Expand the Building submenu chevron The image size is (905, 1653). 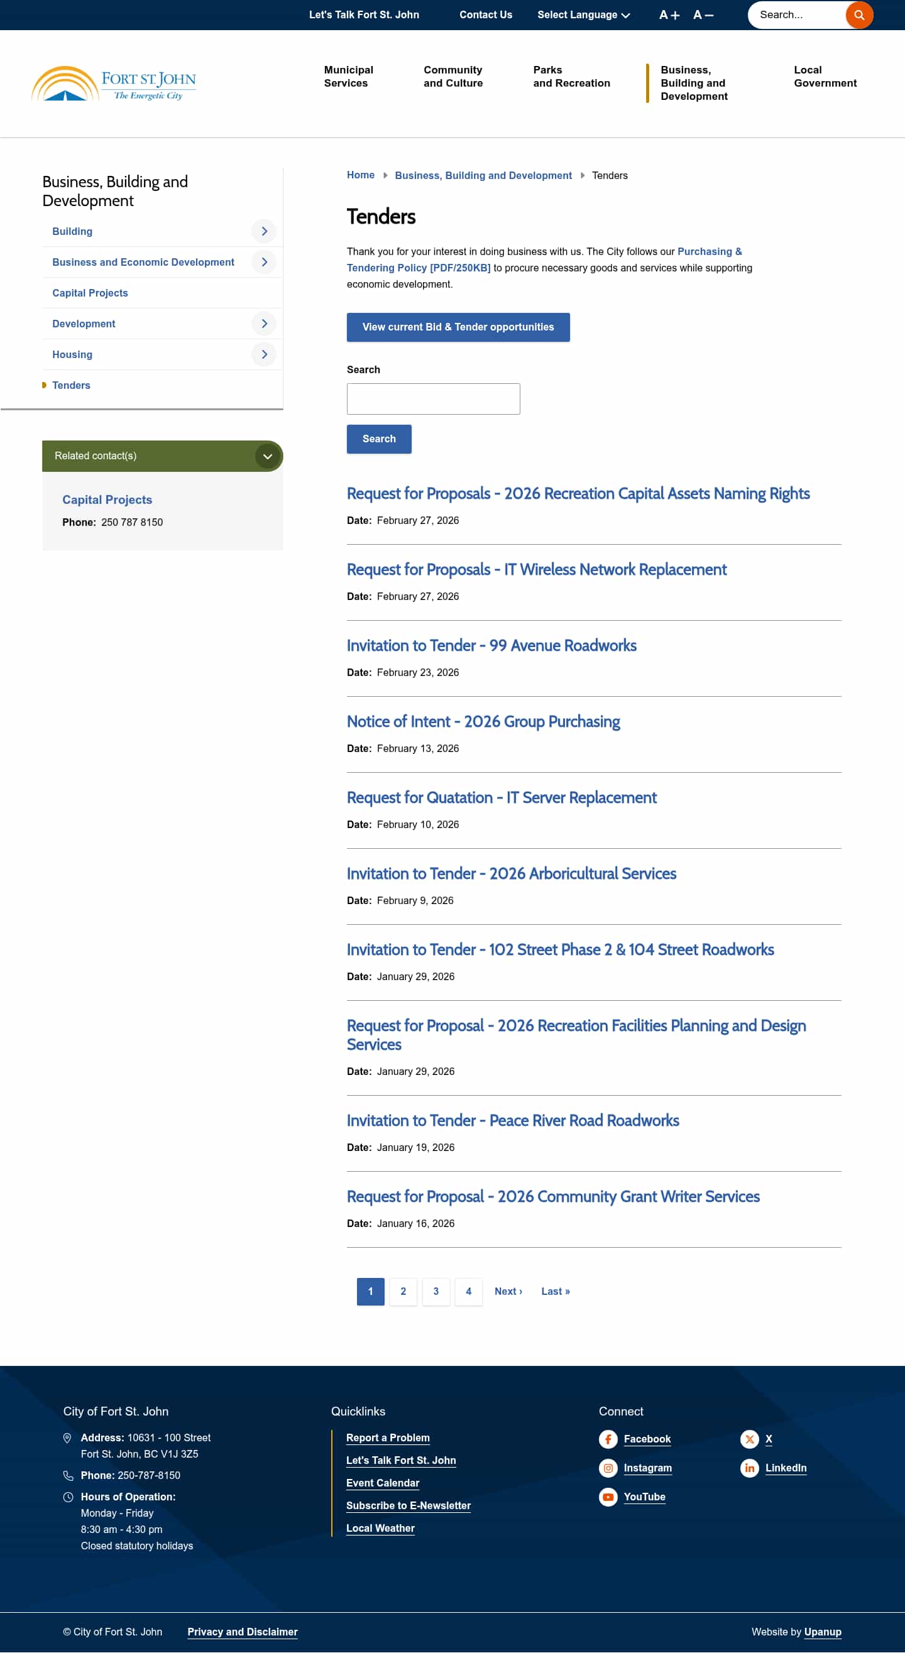264,231
